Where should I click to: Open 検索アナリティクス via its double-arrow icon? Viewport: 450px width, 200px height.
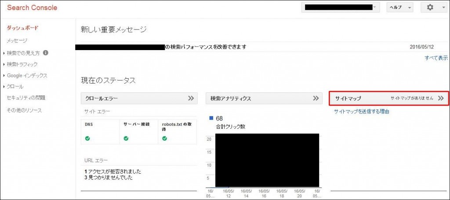click(x=316, y=98)
